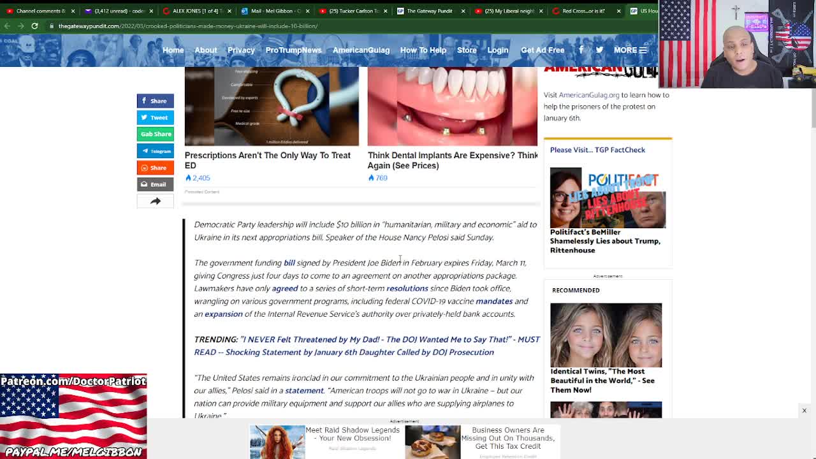Open the 'Prescriptions Aren't The Only Way' ad
The image size is (816, 459).
point(268,160)
